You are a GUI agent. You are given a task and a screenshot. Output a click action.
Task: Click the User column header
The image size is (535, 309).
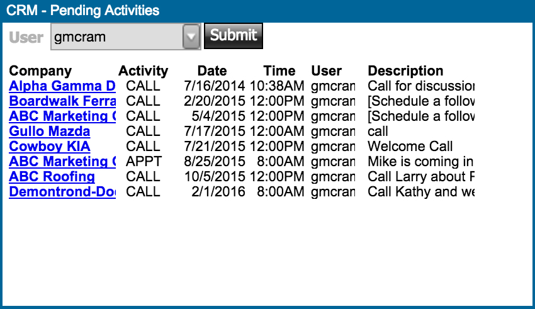327,71
